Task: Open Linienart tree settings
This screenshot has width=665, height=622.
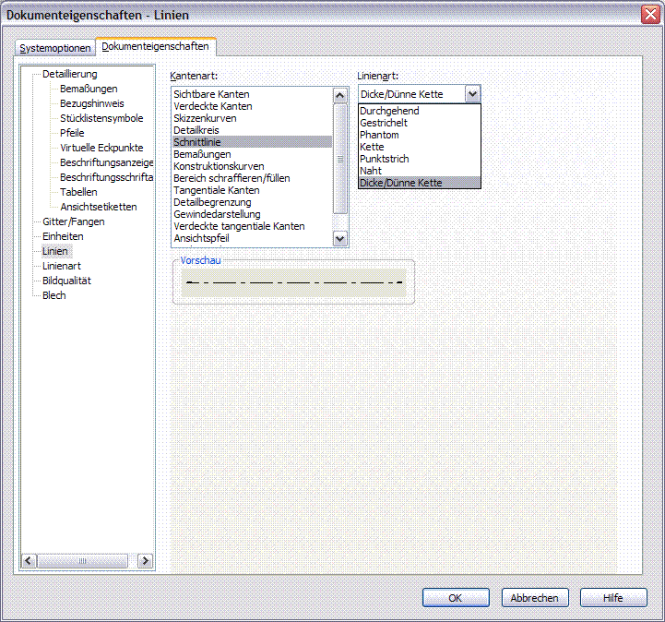Action: tap(62, 266)
